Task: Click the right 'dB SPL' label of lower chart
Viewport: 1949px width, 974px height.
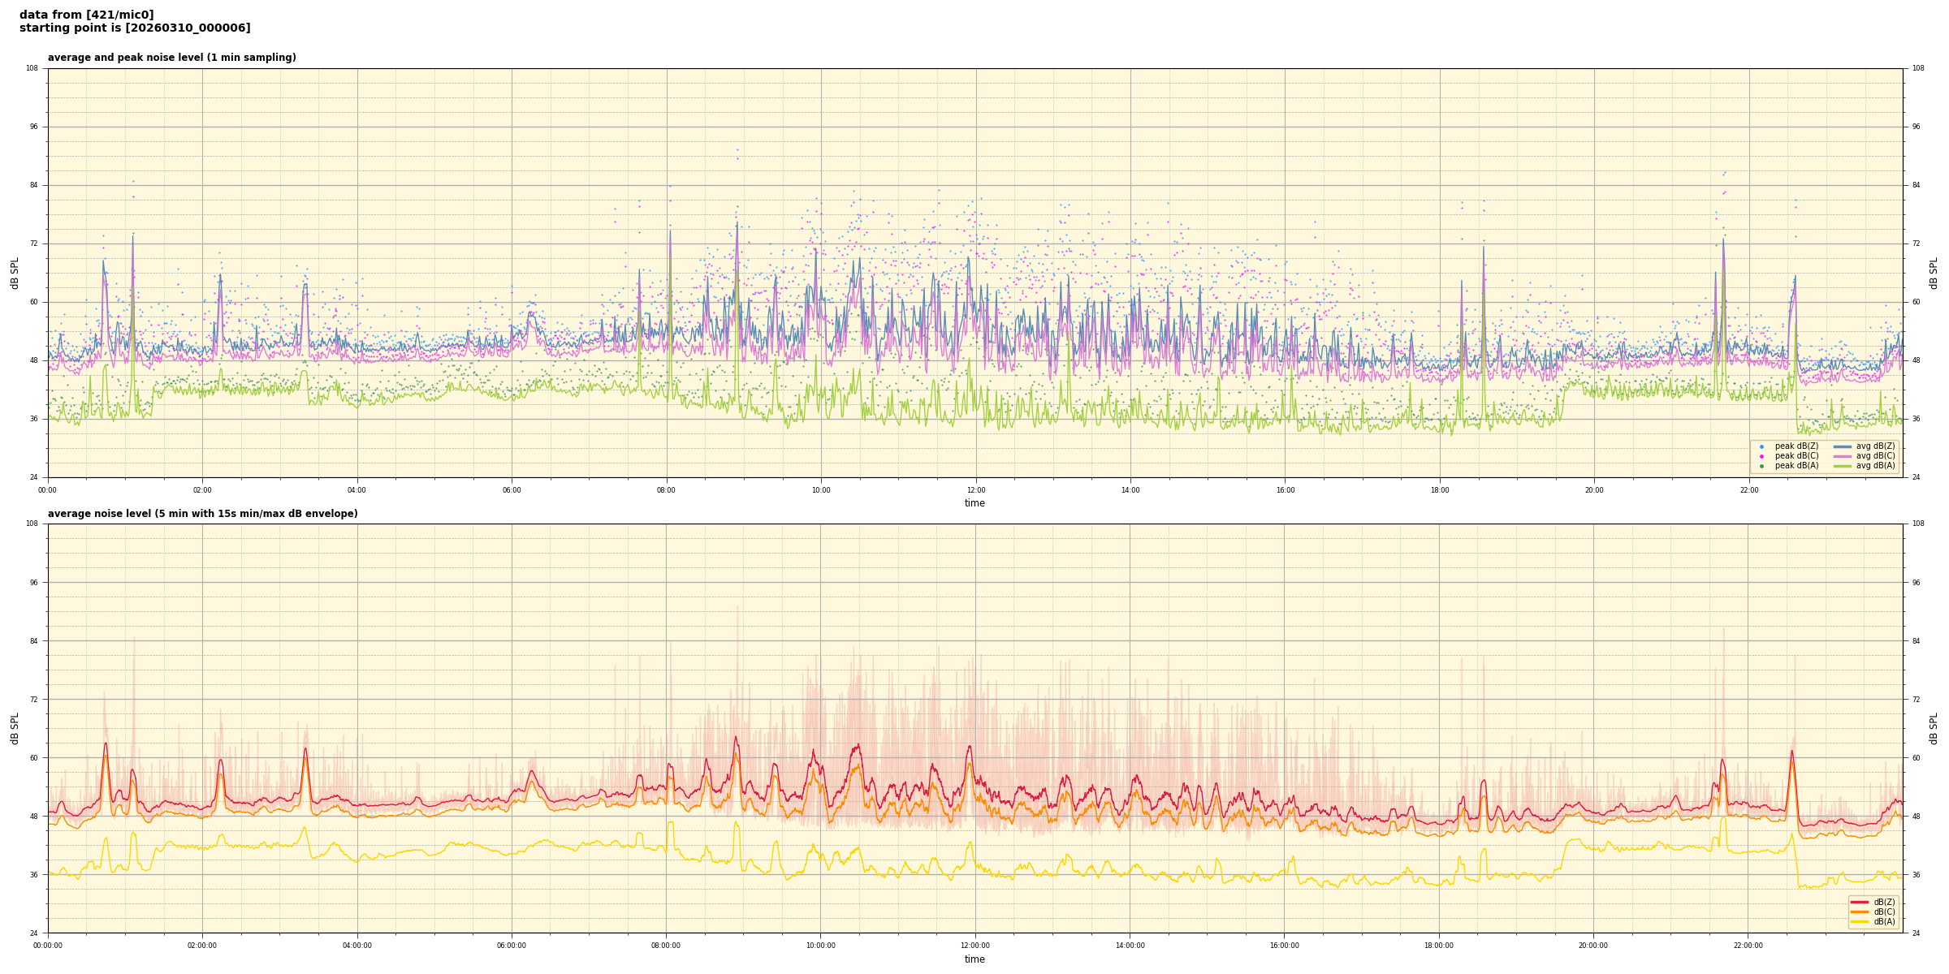Action: (1934, 728)
